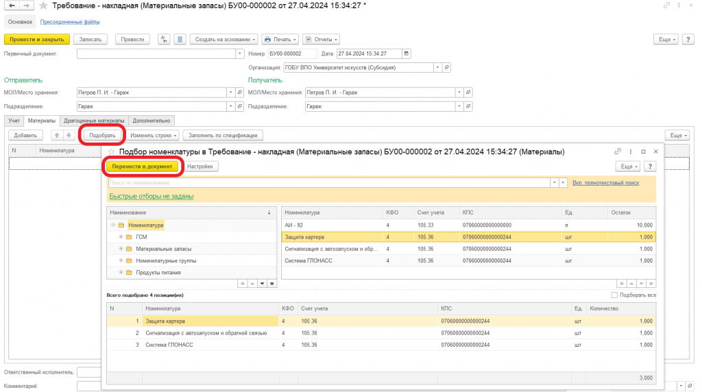Image resolution: width=702 pixels, height=392 pixels.
Task: Open help for main document window
Action: [688, 39]
